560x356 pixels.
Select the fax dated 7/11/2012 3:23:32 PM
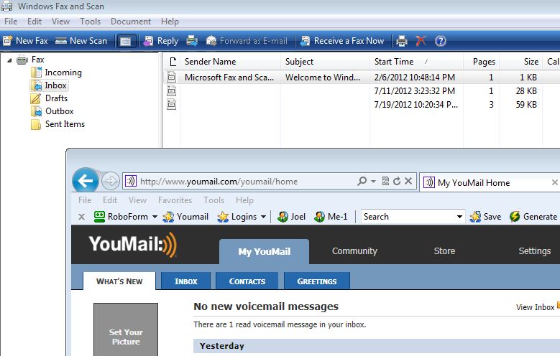click(362, 91)
